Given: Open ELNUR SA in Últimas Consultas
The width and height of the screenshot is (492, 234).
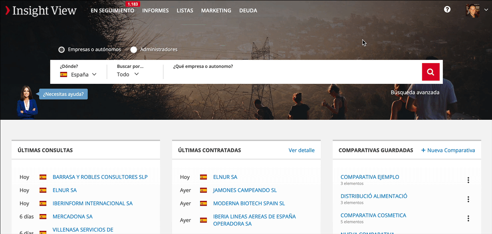Looking at the screenshot, I should coord(65,190).
